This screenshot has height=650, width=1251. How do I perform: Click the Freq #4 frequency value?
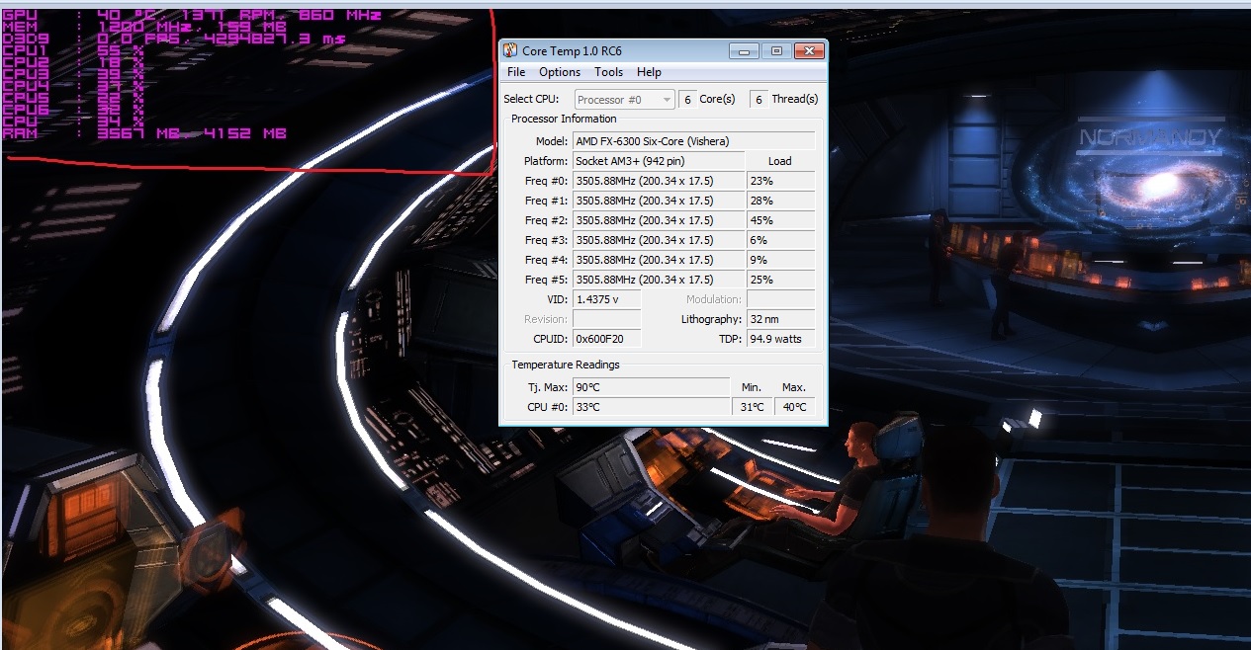coord(659,260)
